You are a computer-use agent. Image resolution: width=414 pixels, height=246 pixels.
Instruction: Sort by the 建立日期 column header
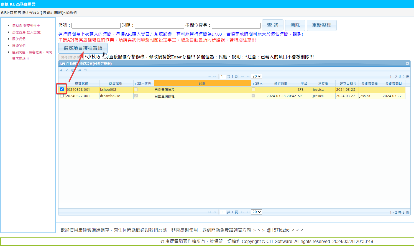pos(346,83)
